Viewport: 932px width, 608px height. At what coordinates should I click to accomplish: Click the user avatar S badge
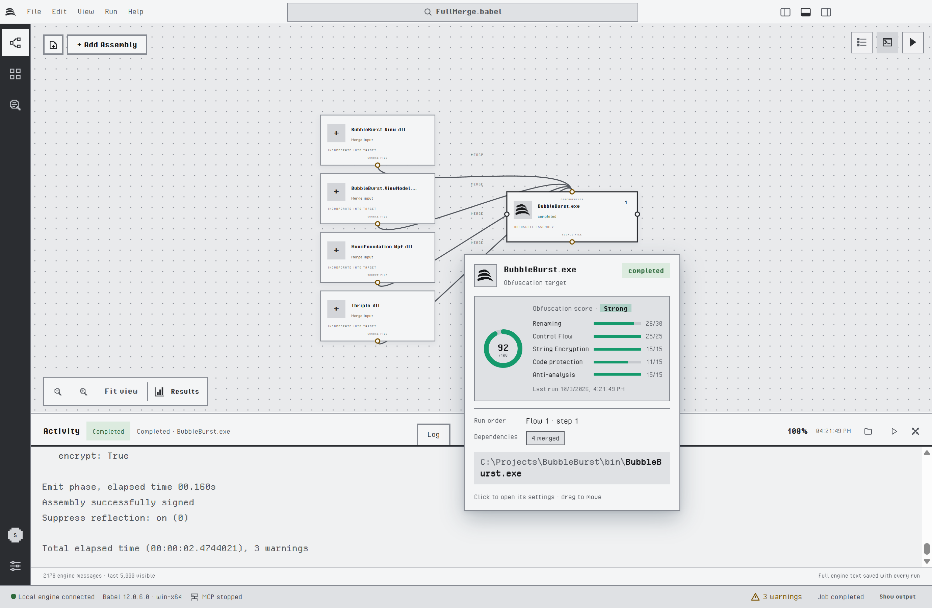(x=15, y=535)
